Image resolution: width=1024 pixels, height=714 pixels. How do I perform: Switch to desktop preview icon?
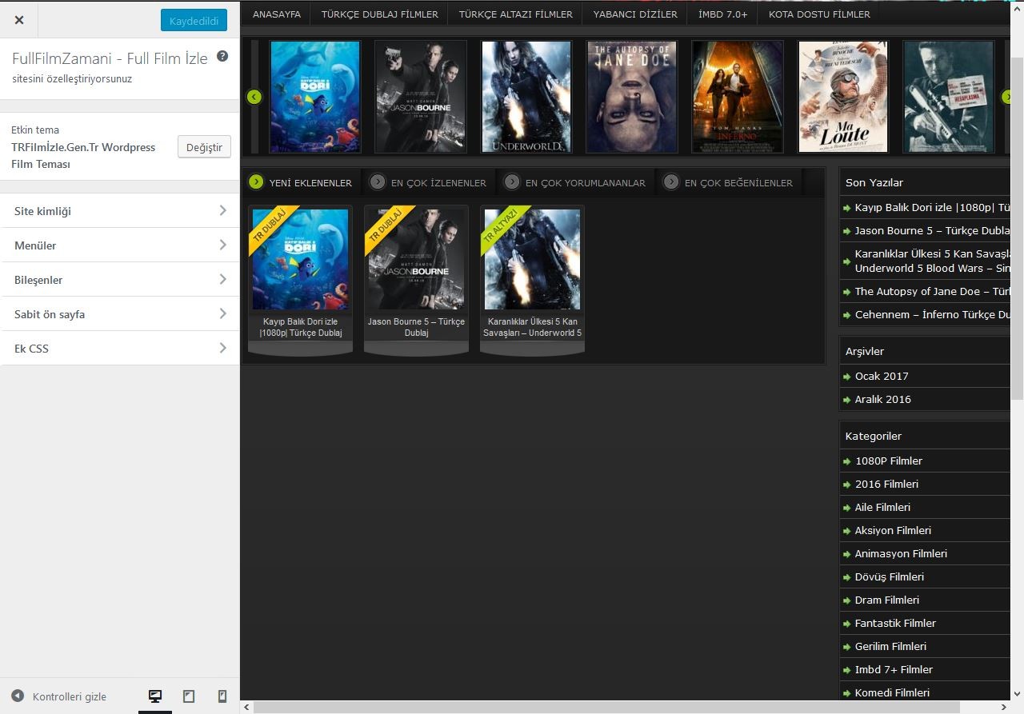pos(155,696)
